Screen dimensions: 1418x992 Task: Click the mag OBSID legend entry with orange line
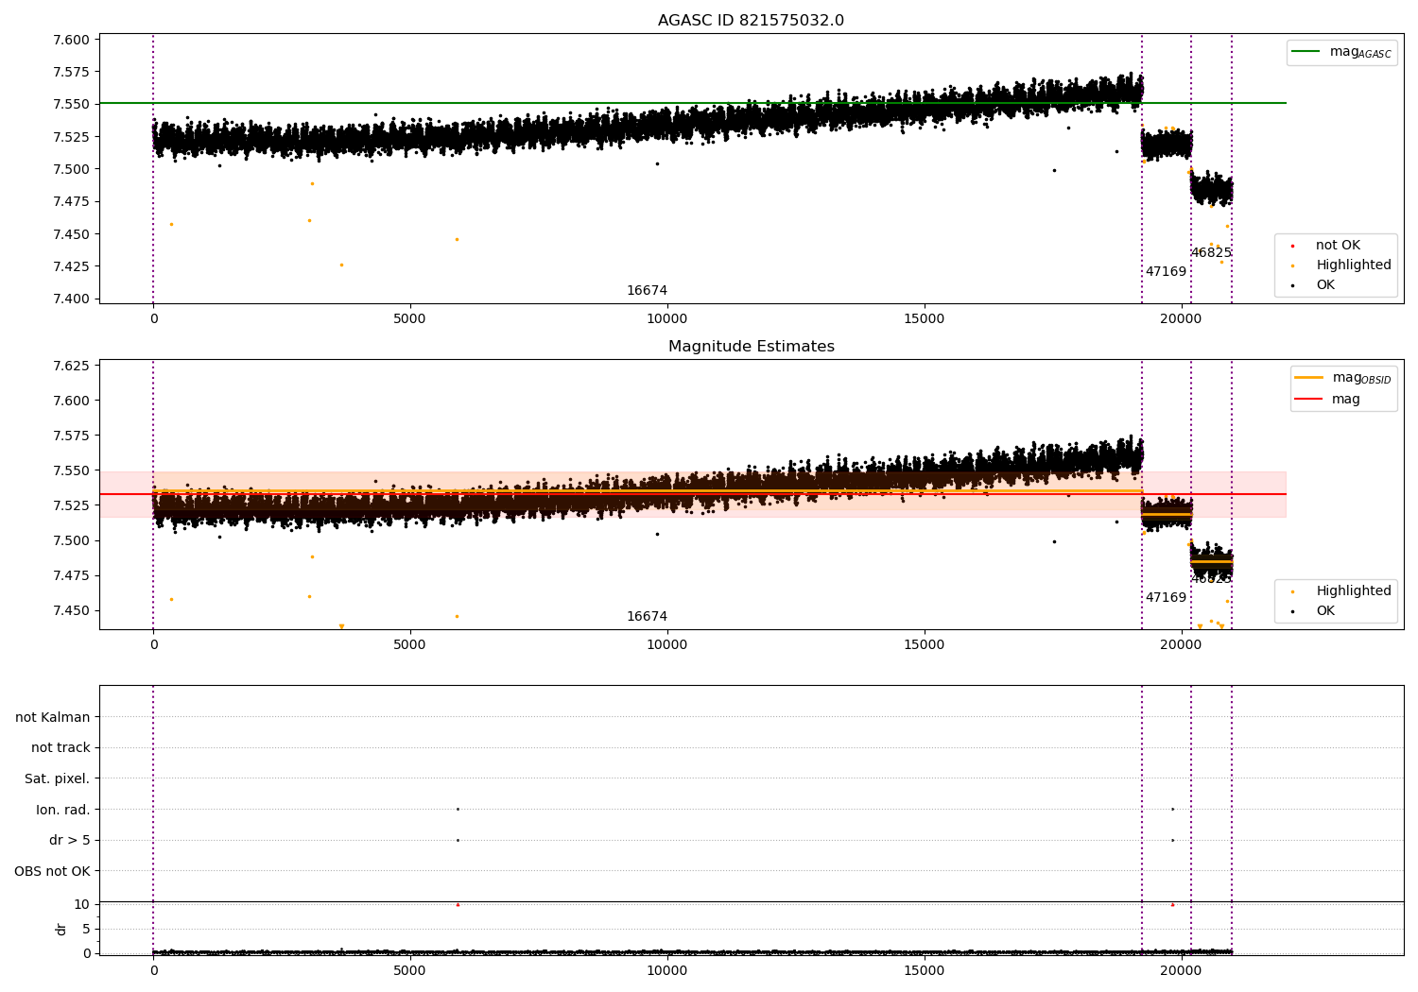tap(1342, 378)
